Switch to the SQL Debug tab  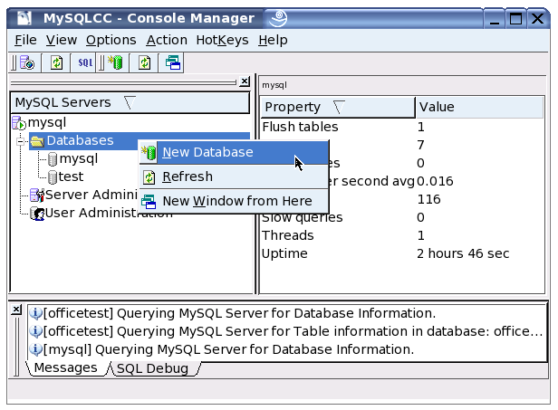152,368
